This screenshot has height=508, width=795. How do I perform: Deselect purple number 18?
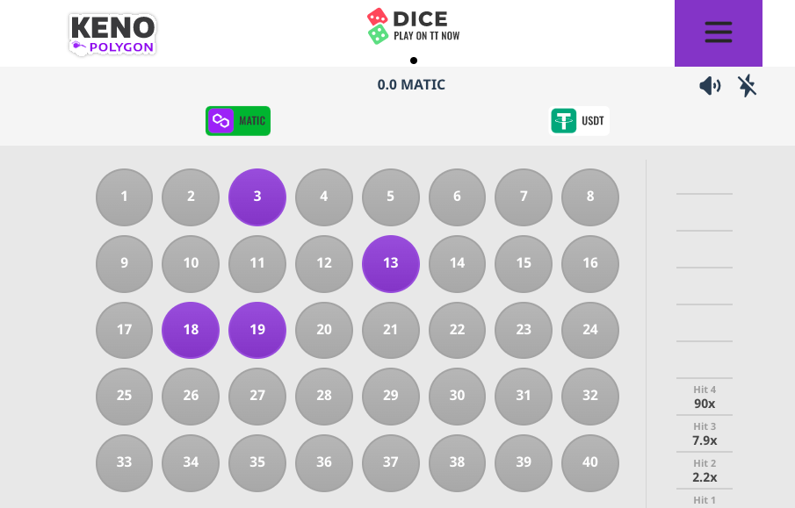(x=191, y=330)
